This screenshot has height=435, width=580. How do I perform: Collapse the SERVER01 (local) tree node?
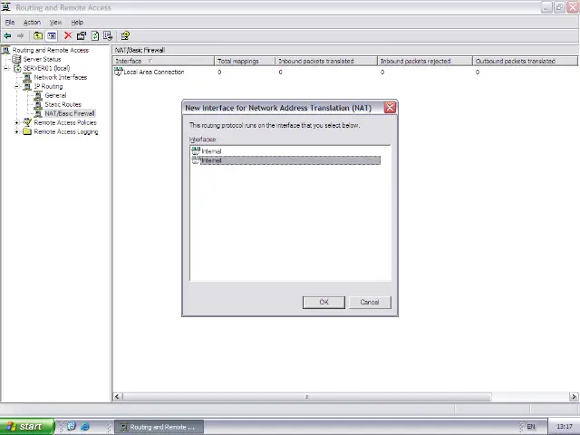tap(6, 69)
